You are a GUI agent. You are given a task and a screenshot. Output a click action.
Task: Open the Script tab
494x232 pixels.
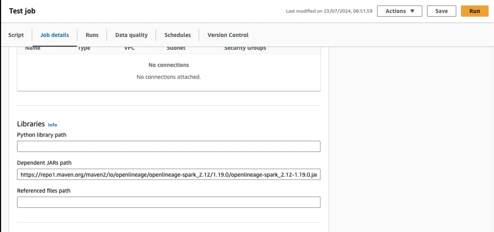(16, 35)
